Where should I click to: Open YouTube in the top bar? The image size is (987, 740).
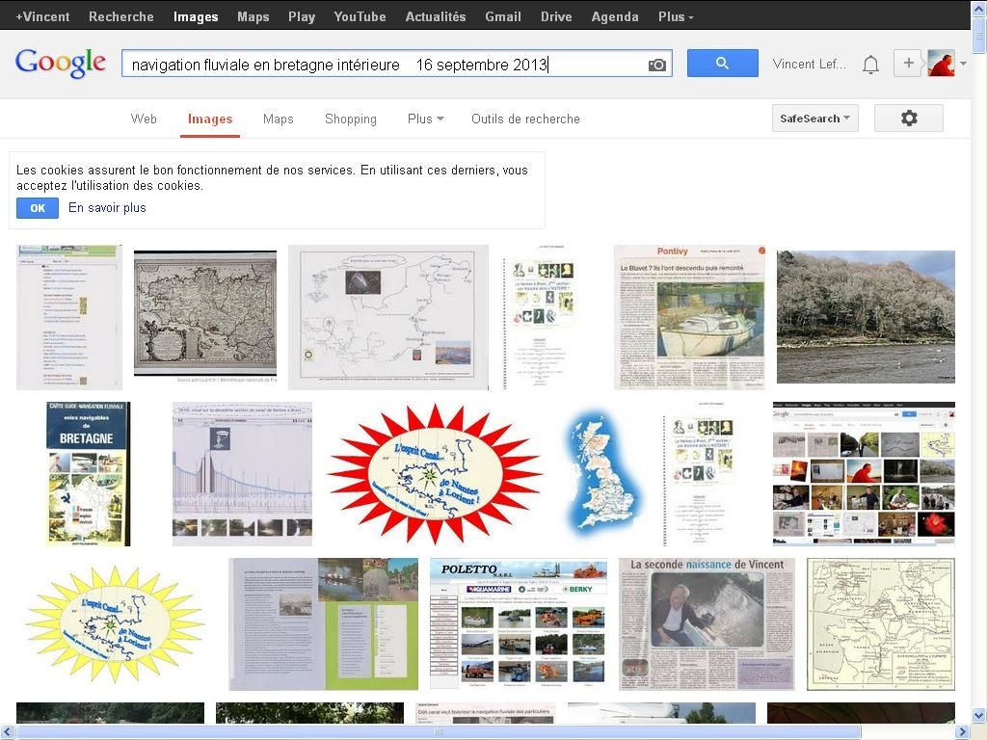(360, 17)
